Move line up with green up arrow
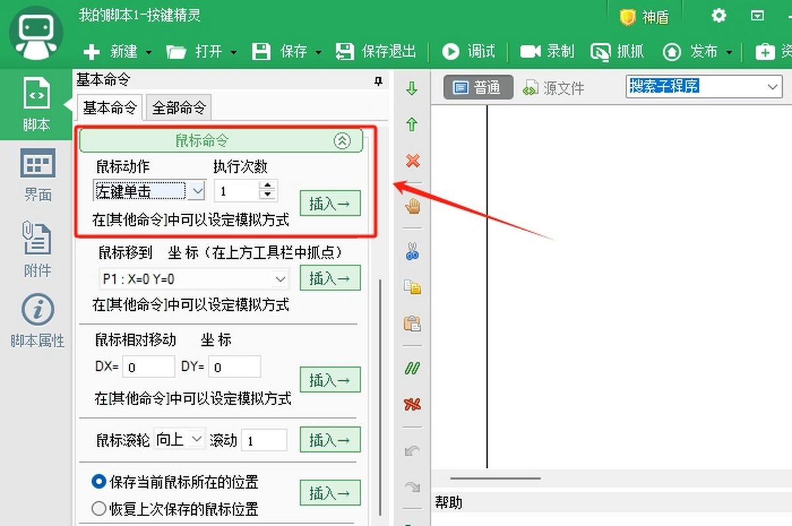Image resolution: width=792 pixels, height=526 pixels. point(412,124)
